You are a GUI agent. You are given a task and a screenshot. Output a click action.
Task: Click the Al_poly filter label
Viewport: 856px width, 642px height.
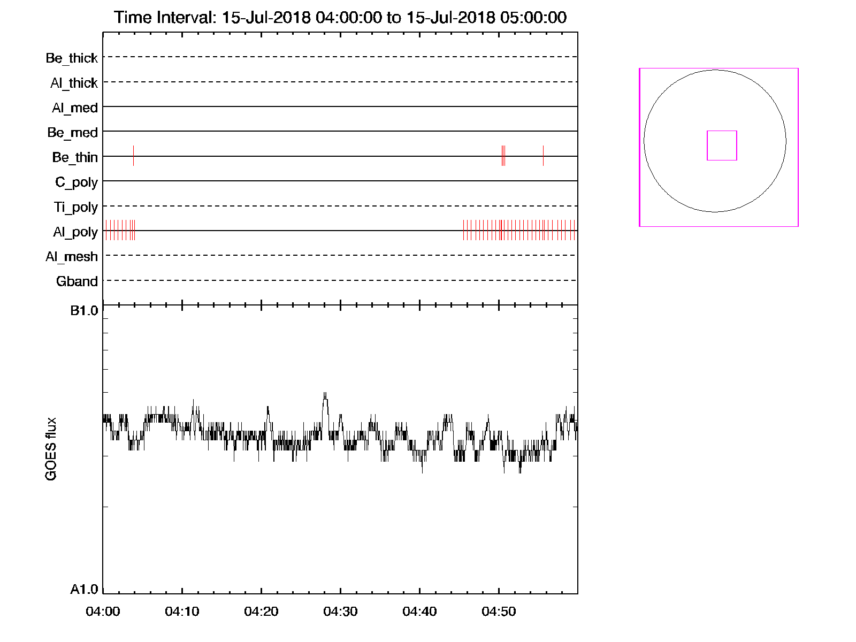(x=75, y=232)
